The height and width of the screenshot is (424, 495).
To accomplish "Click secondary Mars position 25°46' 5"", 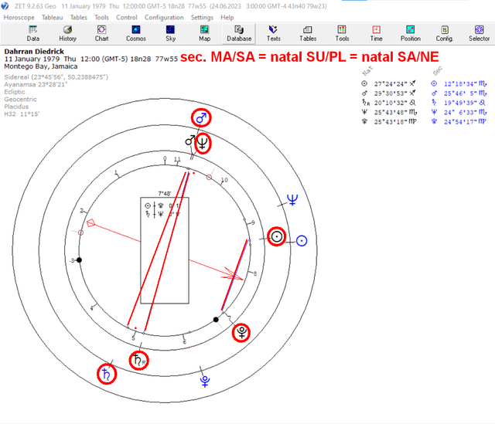I will pyautogui.click(x=460, y=93).
